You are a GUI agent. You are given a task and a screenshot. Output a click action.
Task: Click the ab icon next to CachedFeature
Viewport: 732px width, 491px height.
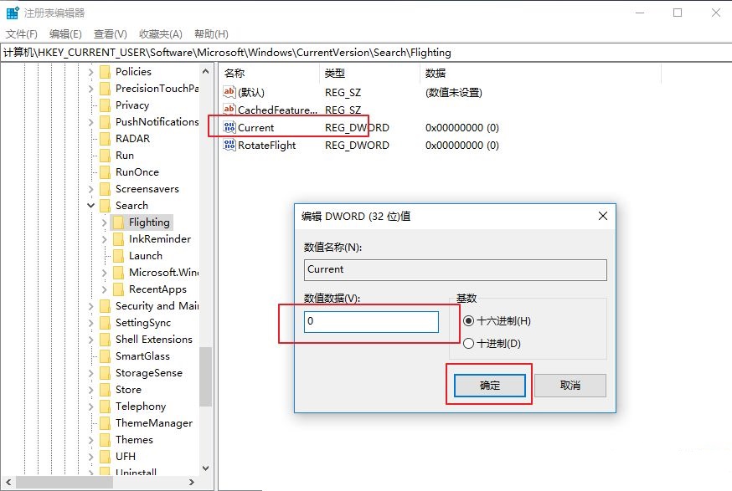pyautogui.click(x=229, y=110)
